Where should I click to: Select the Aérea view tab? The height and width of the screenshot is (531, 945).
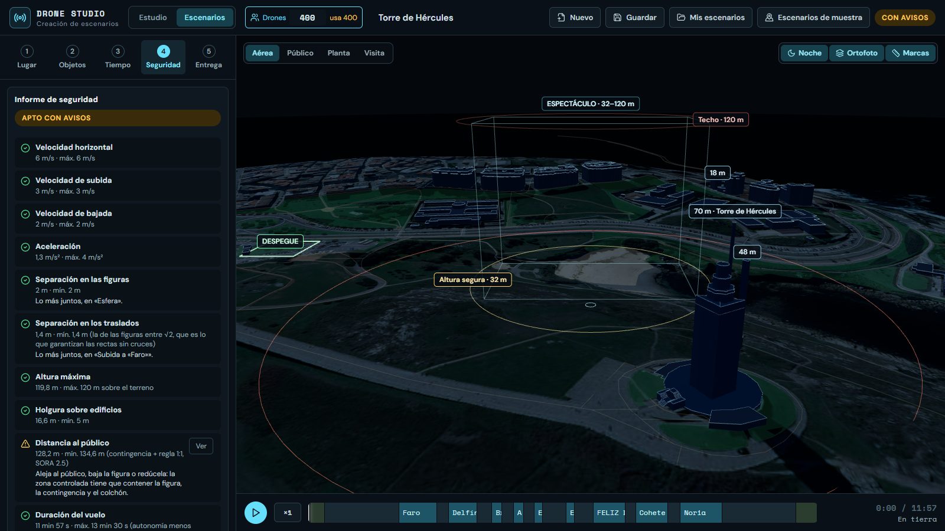tap(262, 53)
